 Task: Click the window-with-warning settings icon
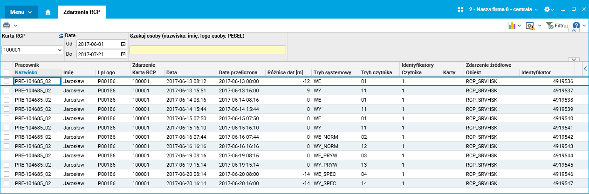click(530, 26)
